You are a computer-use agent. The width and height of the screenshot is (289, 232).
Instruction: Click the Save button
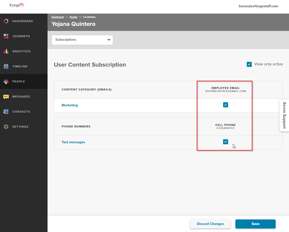(256, 224)
